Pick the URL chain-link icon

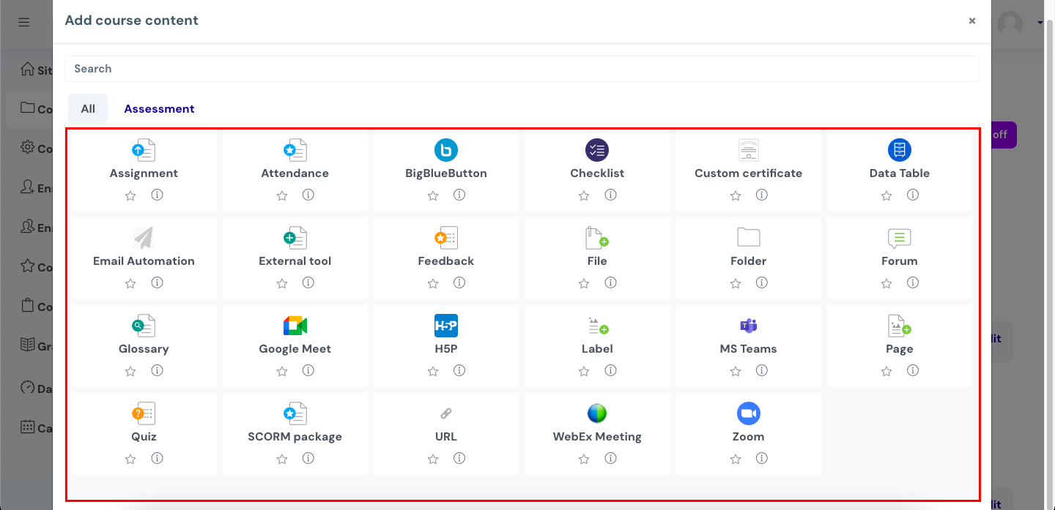(x=446, y=413)
